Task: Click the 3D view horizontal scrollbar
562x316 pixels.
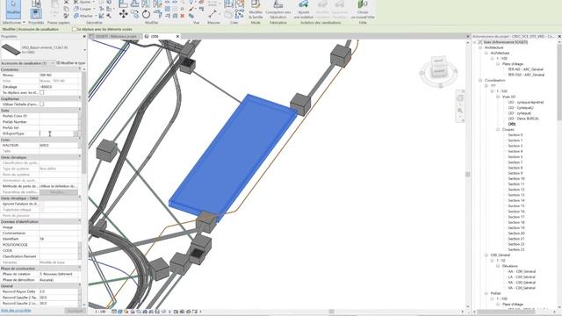Action: [x=332, y=312]
